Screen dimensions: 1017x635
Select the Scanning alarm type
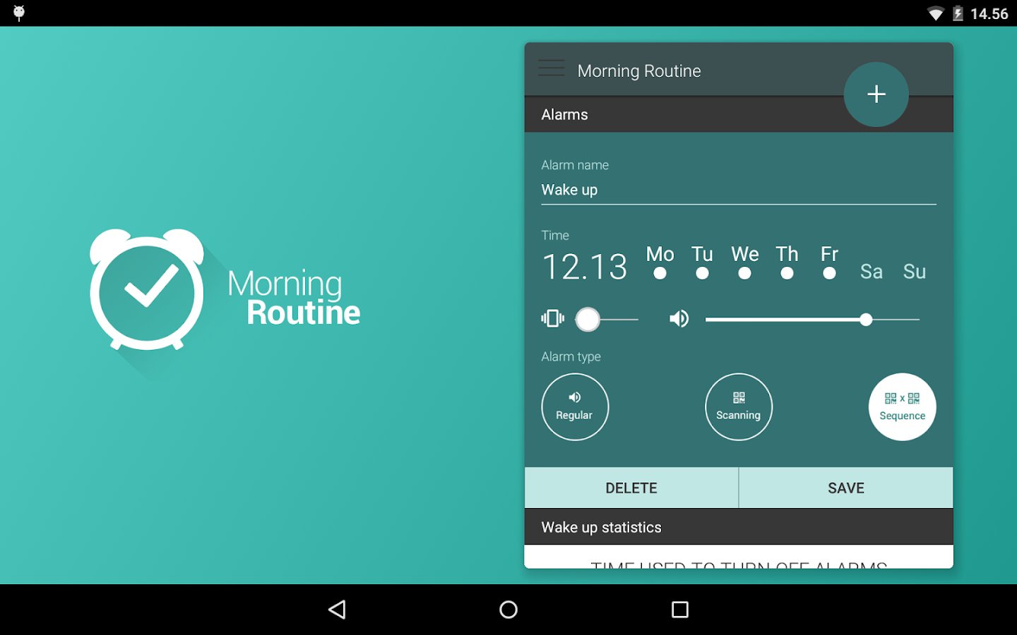pyautogui.click(x=739, y=406)
